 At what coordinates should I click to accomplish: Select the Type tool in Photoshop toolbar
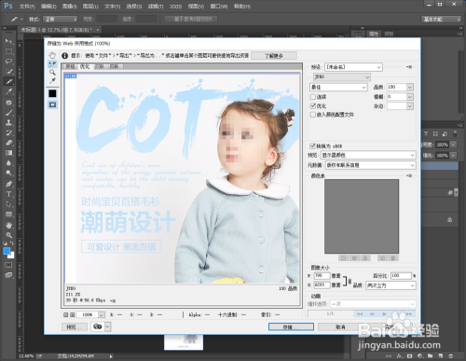(x=8, y=194)
